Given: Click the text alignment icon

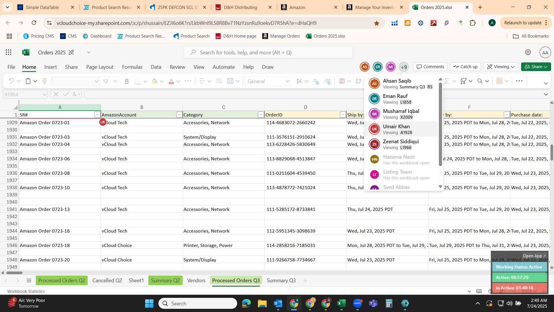Looking at the screenshot, I should point(202,81).
